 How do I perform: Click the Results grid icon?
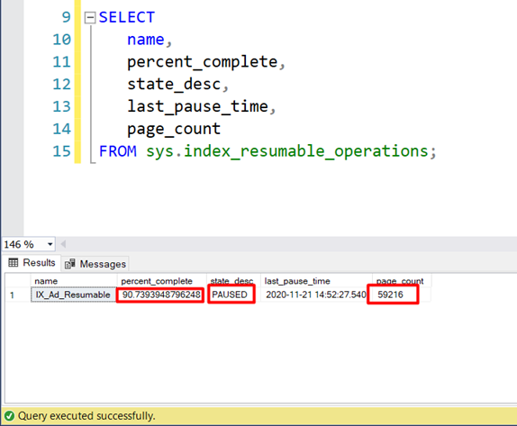click(14, 263)
